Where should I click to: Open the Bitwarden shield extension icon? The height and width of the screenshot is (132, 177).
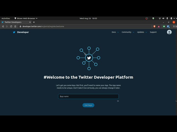click(x=168, y=26)
